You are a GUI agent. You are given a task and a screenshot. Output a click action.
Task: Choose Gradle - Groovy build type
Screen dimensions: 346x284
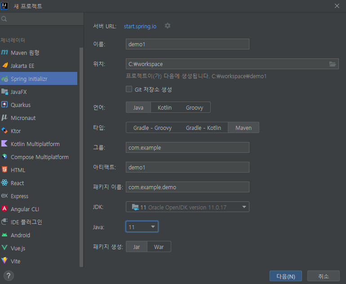tap(152, 128)
